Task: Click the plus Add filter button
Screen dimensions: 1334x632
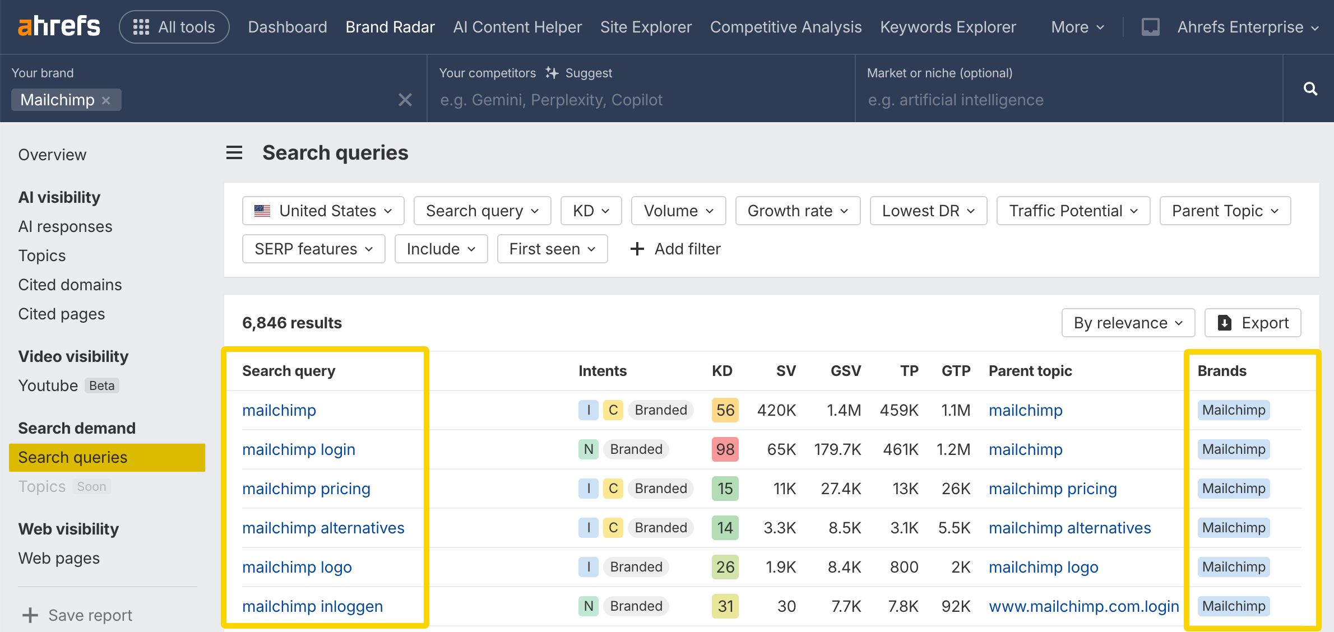Action: coord(675,249)
